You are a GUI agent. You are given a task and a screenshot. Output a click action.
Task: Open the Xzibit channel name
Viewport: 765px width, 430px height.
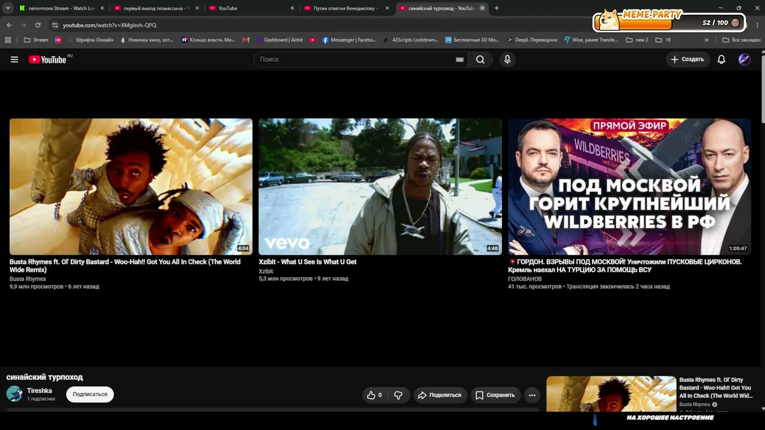(x=266, y=271)
